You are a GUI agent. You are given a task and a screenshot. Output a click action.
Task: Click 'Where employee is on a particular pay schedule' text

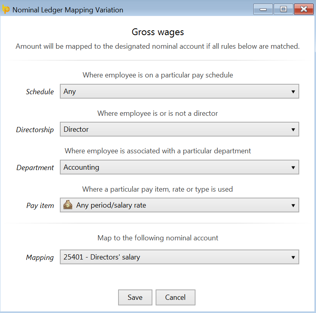(x=158, y=75)
